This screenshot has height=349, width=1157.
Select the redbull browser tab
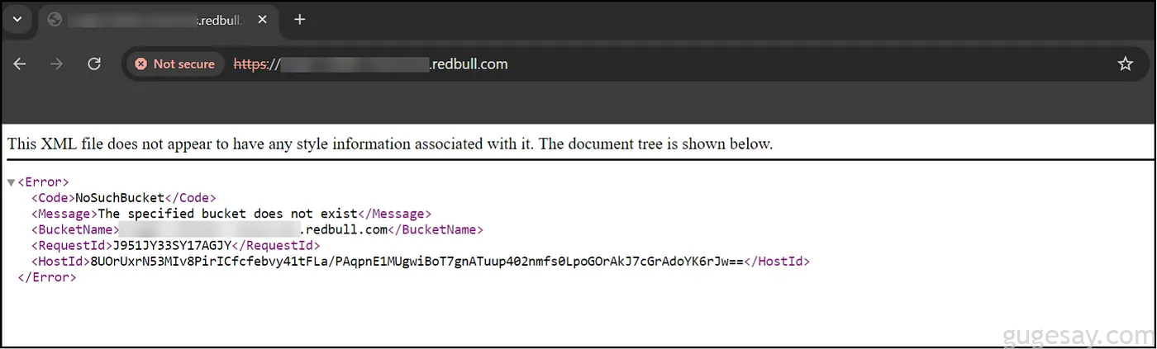[156, 20]
